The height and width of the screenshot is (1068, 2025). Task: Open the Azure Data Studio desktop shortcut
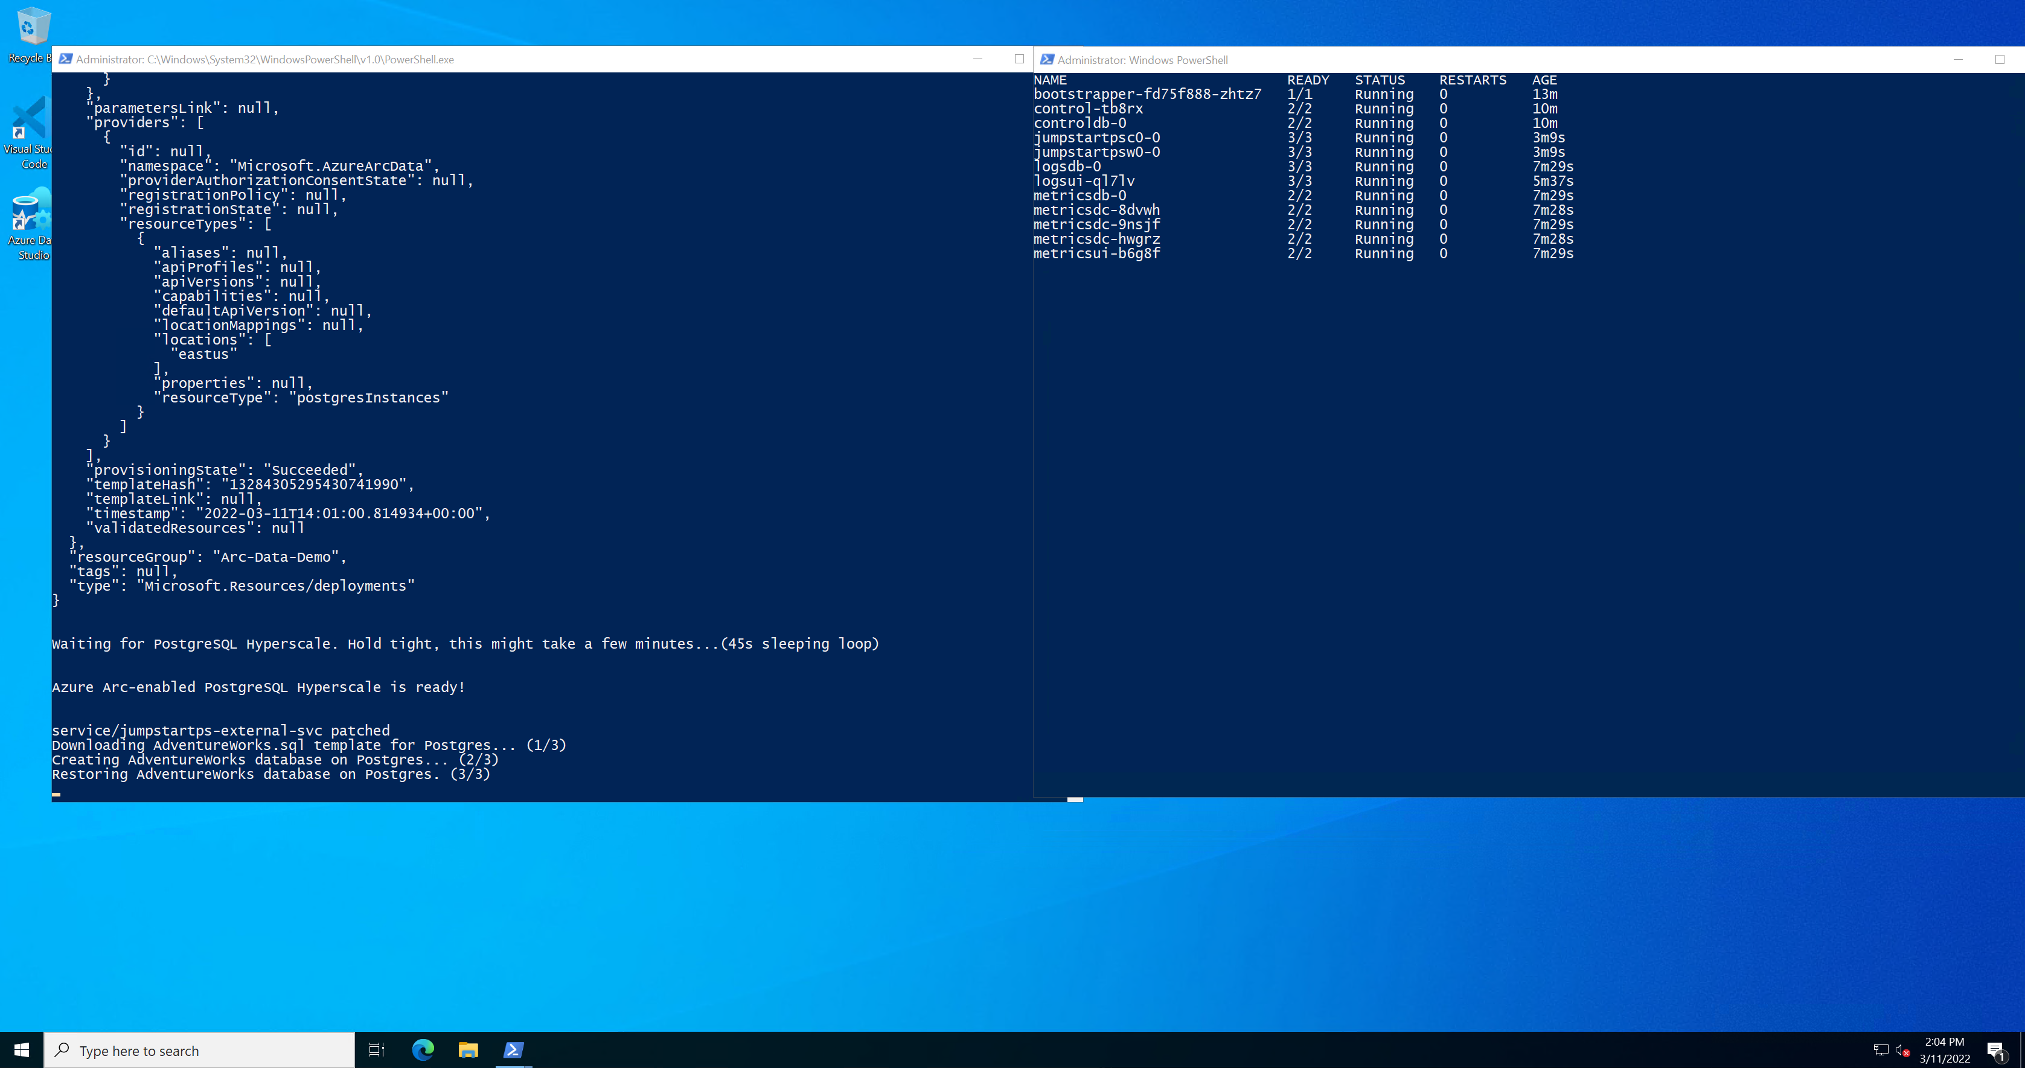tap(28, 224)
